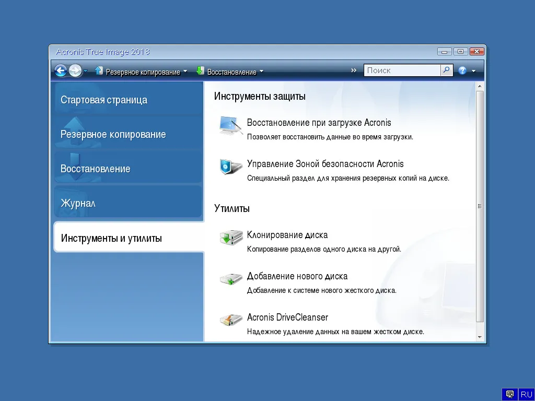The image size is (535, 401).
Task: Launch Acronis DriveCleanser link
Action: pyautogui.click(x=287, y=317)
